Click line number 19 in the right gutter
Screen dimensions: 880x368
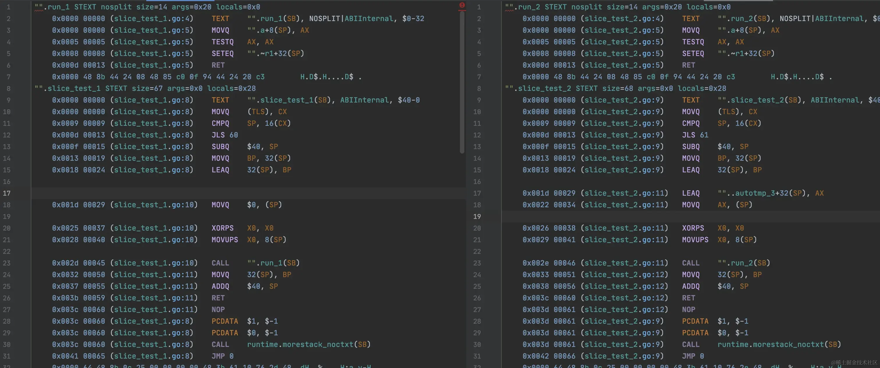[477, 216]
